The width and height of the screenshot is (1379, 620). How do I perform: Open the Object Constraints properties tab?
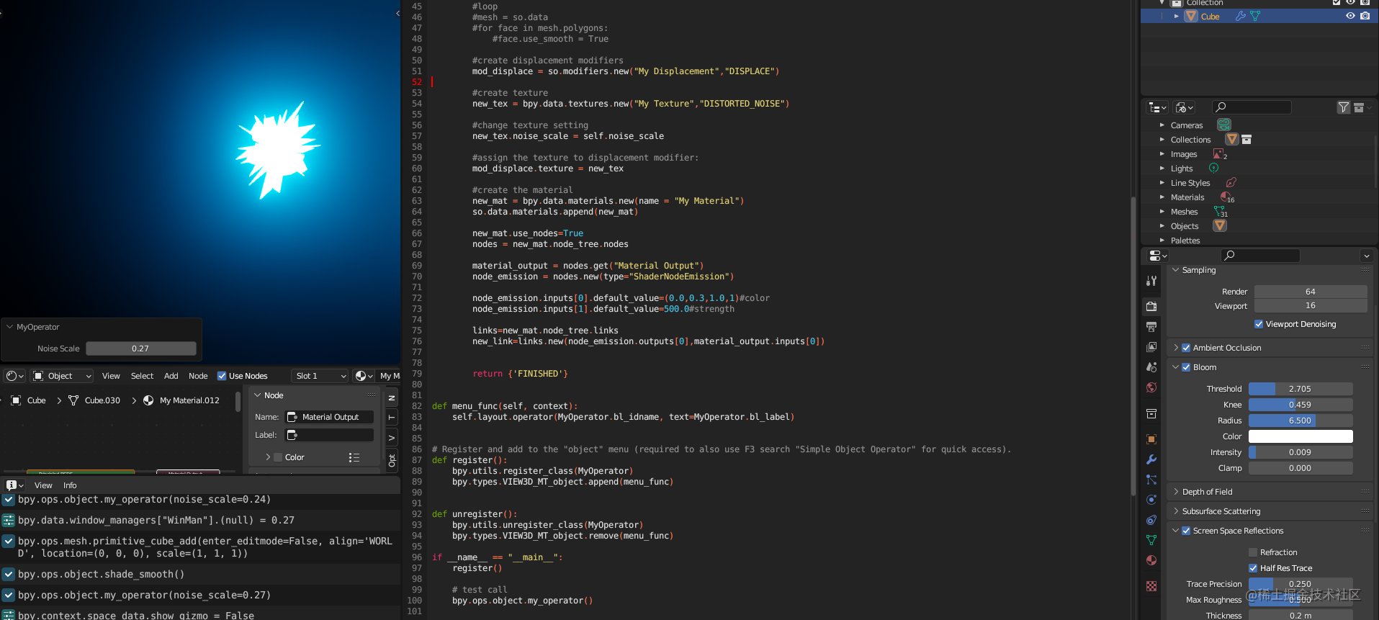(x=1151, y=520)
